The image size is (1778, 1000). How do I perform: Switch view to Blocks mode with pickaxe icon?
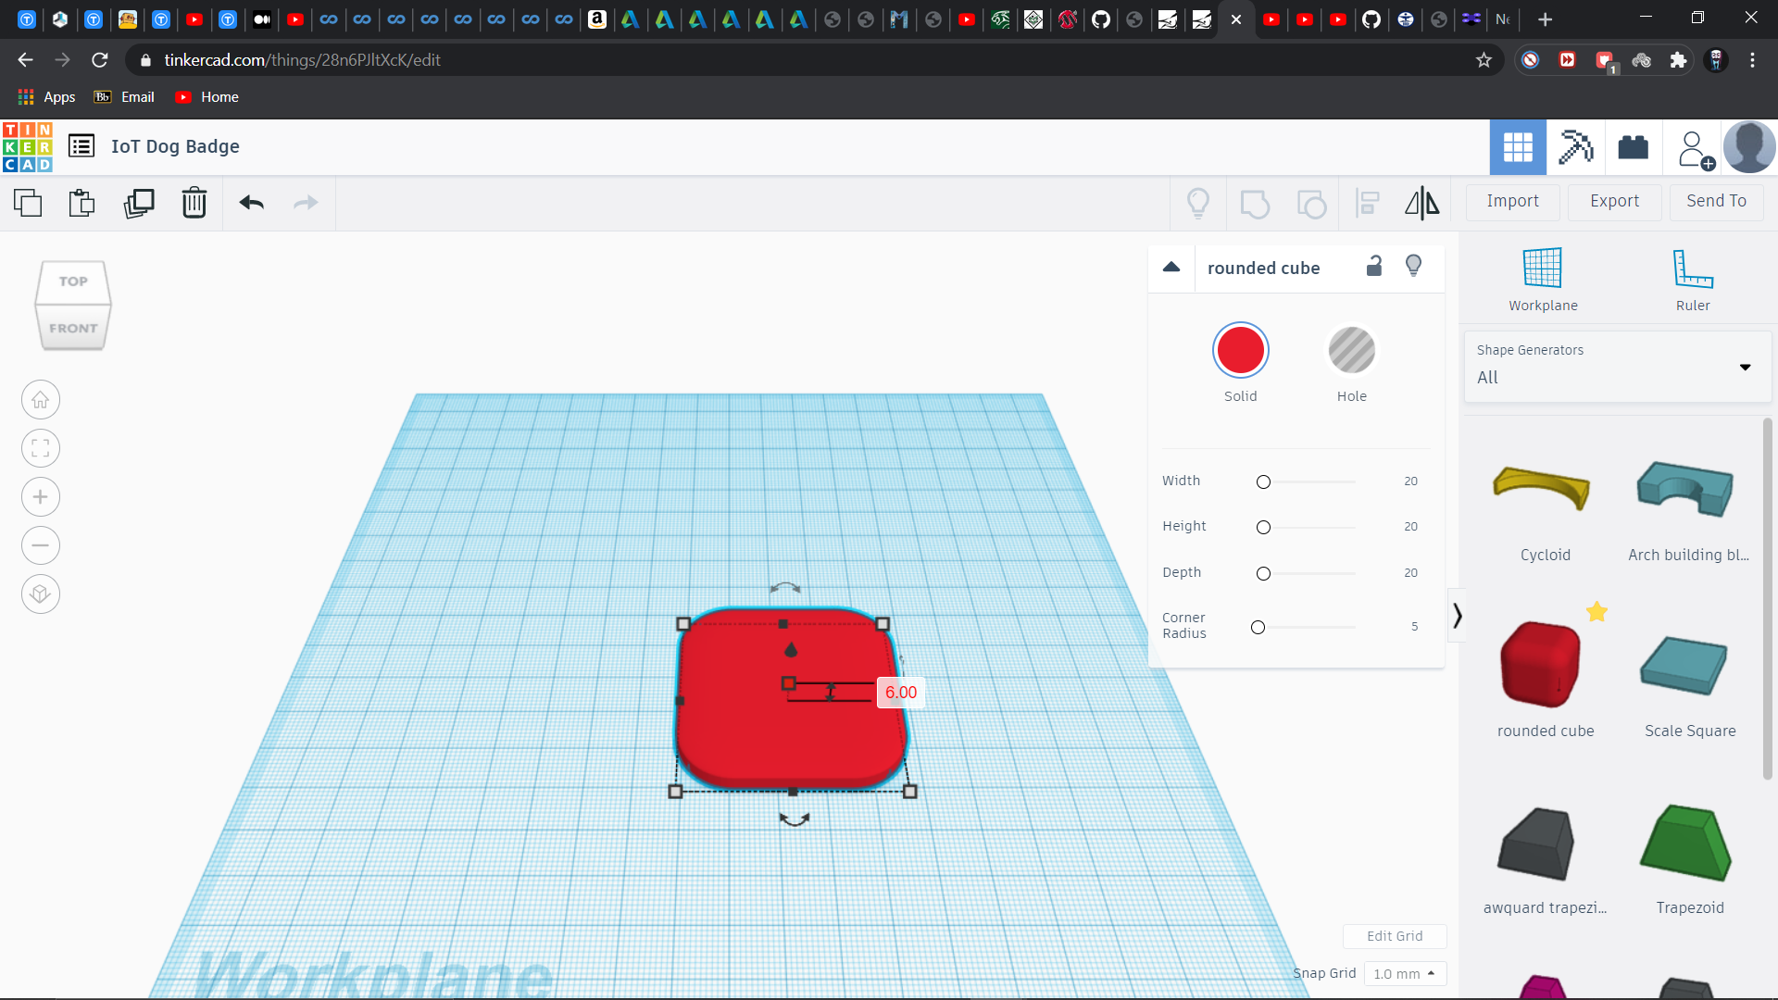pos(1575,146)
